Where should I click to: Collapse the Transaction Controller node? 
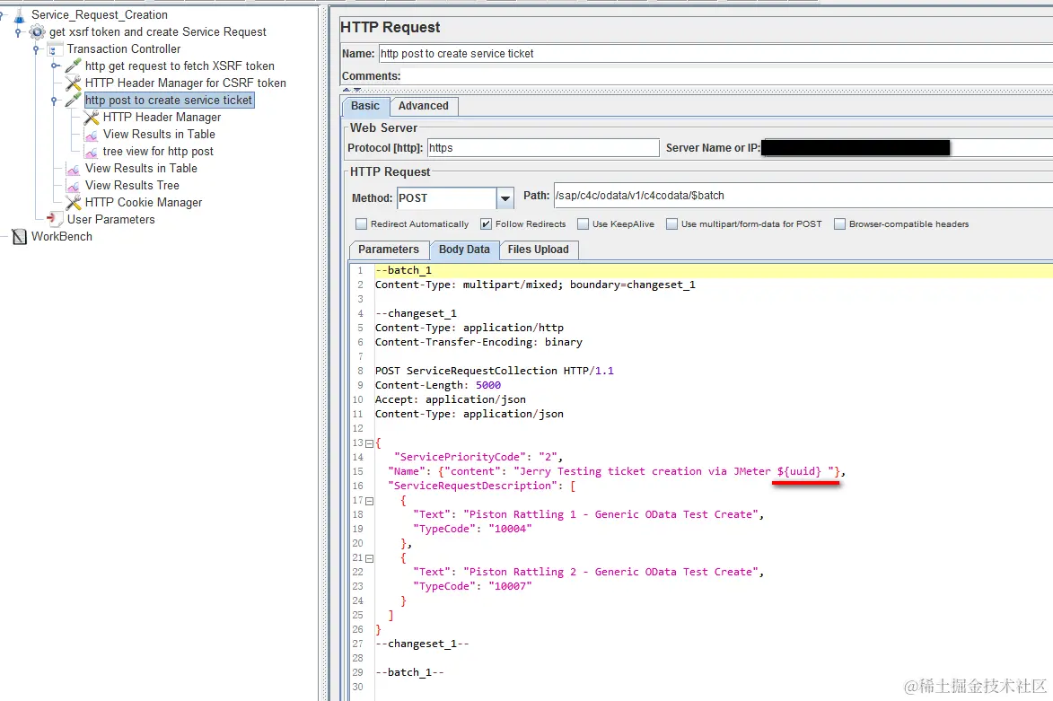[36, 49]
